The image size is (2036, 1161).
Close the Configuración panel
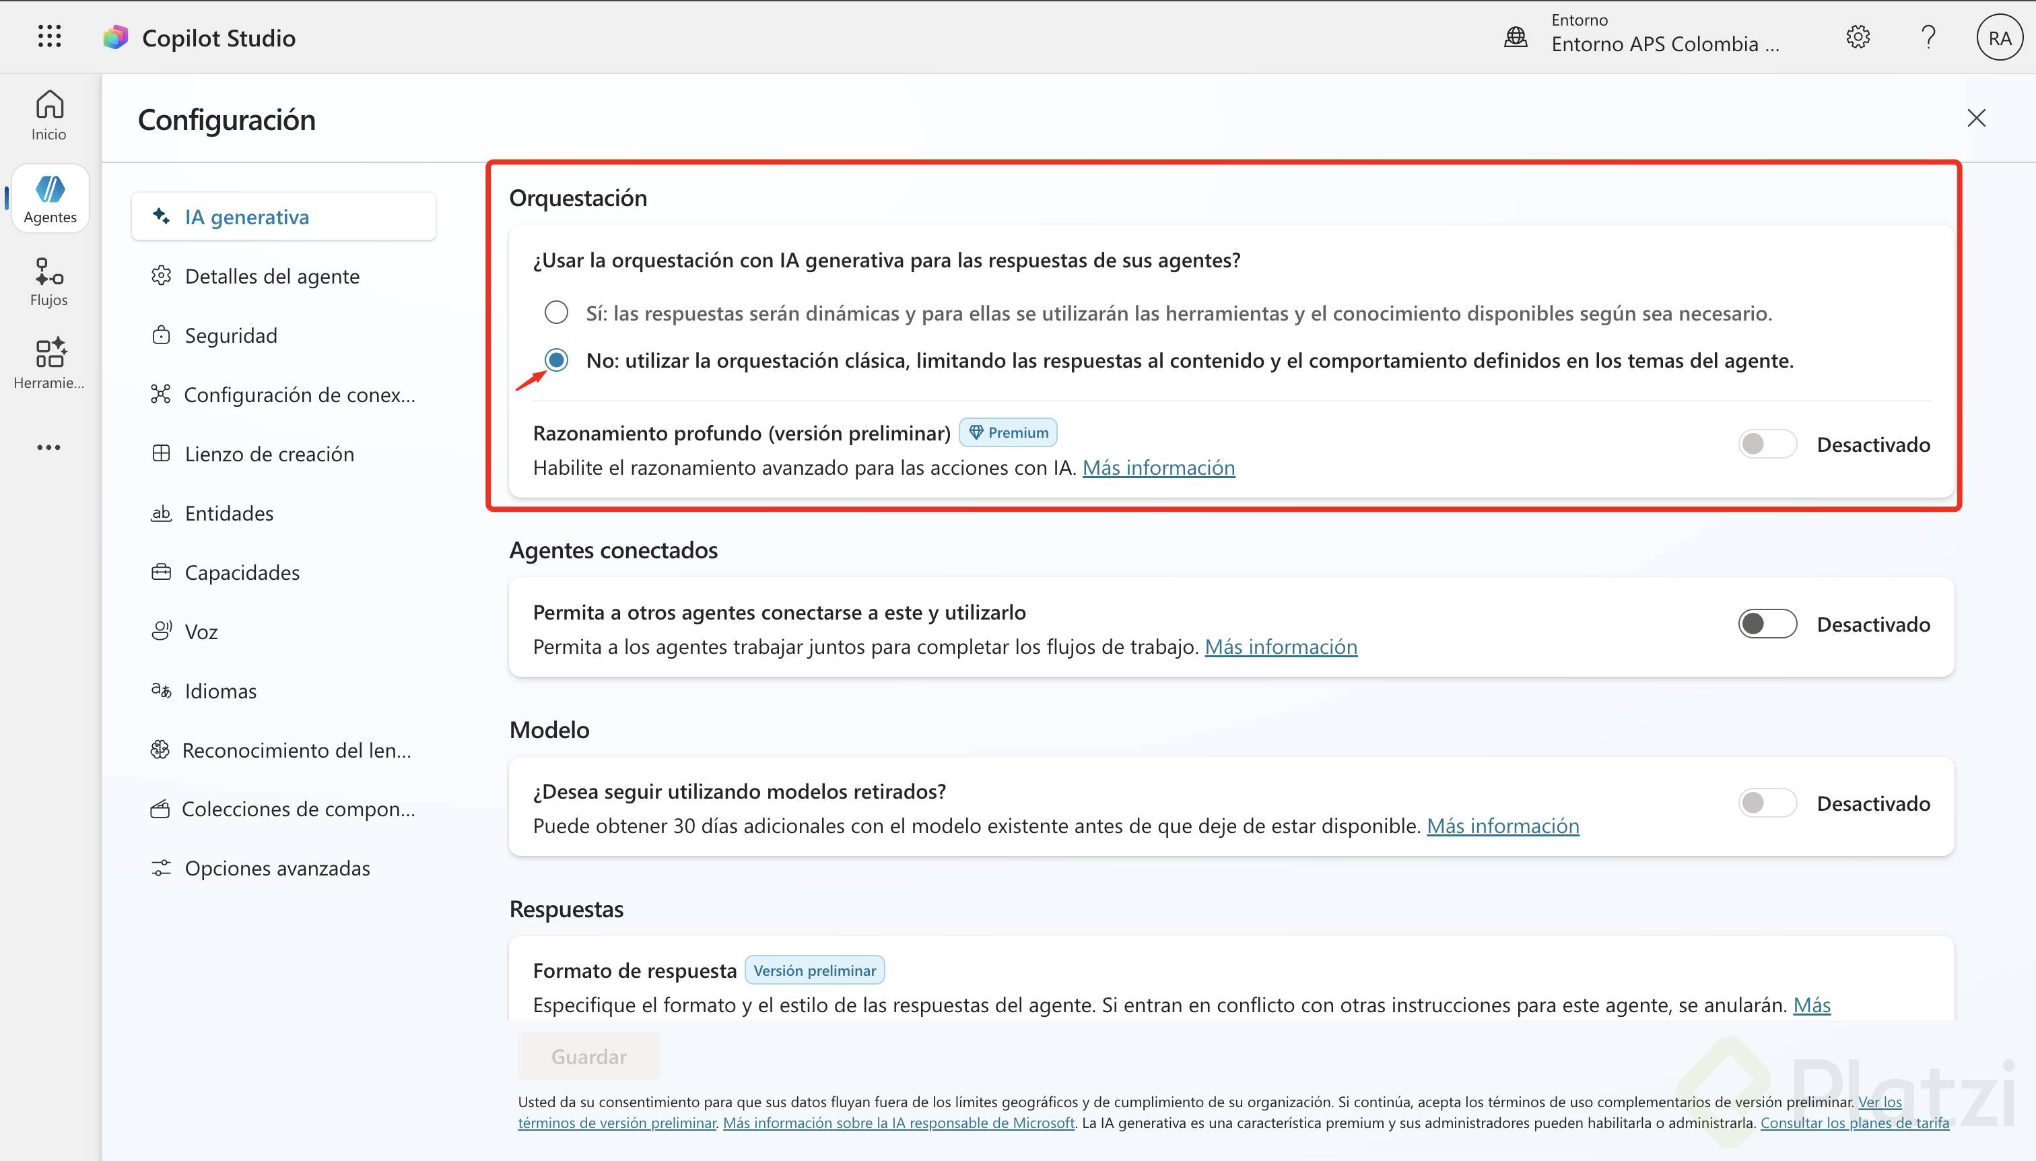click(x=1976, y=119)
